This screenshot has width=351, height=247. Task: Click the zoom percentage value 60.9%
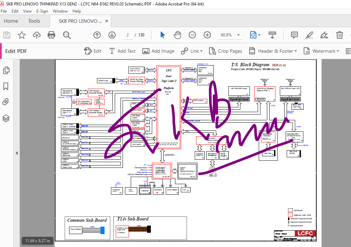(x=226, y=35)
